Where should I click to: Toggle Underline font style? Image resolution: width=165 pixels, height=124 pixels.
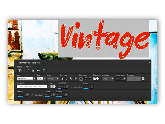pyautogui.click(x=71, y=79)
